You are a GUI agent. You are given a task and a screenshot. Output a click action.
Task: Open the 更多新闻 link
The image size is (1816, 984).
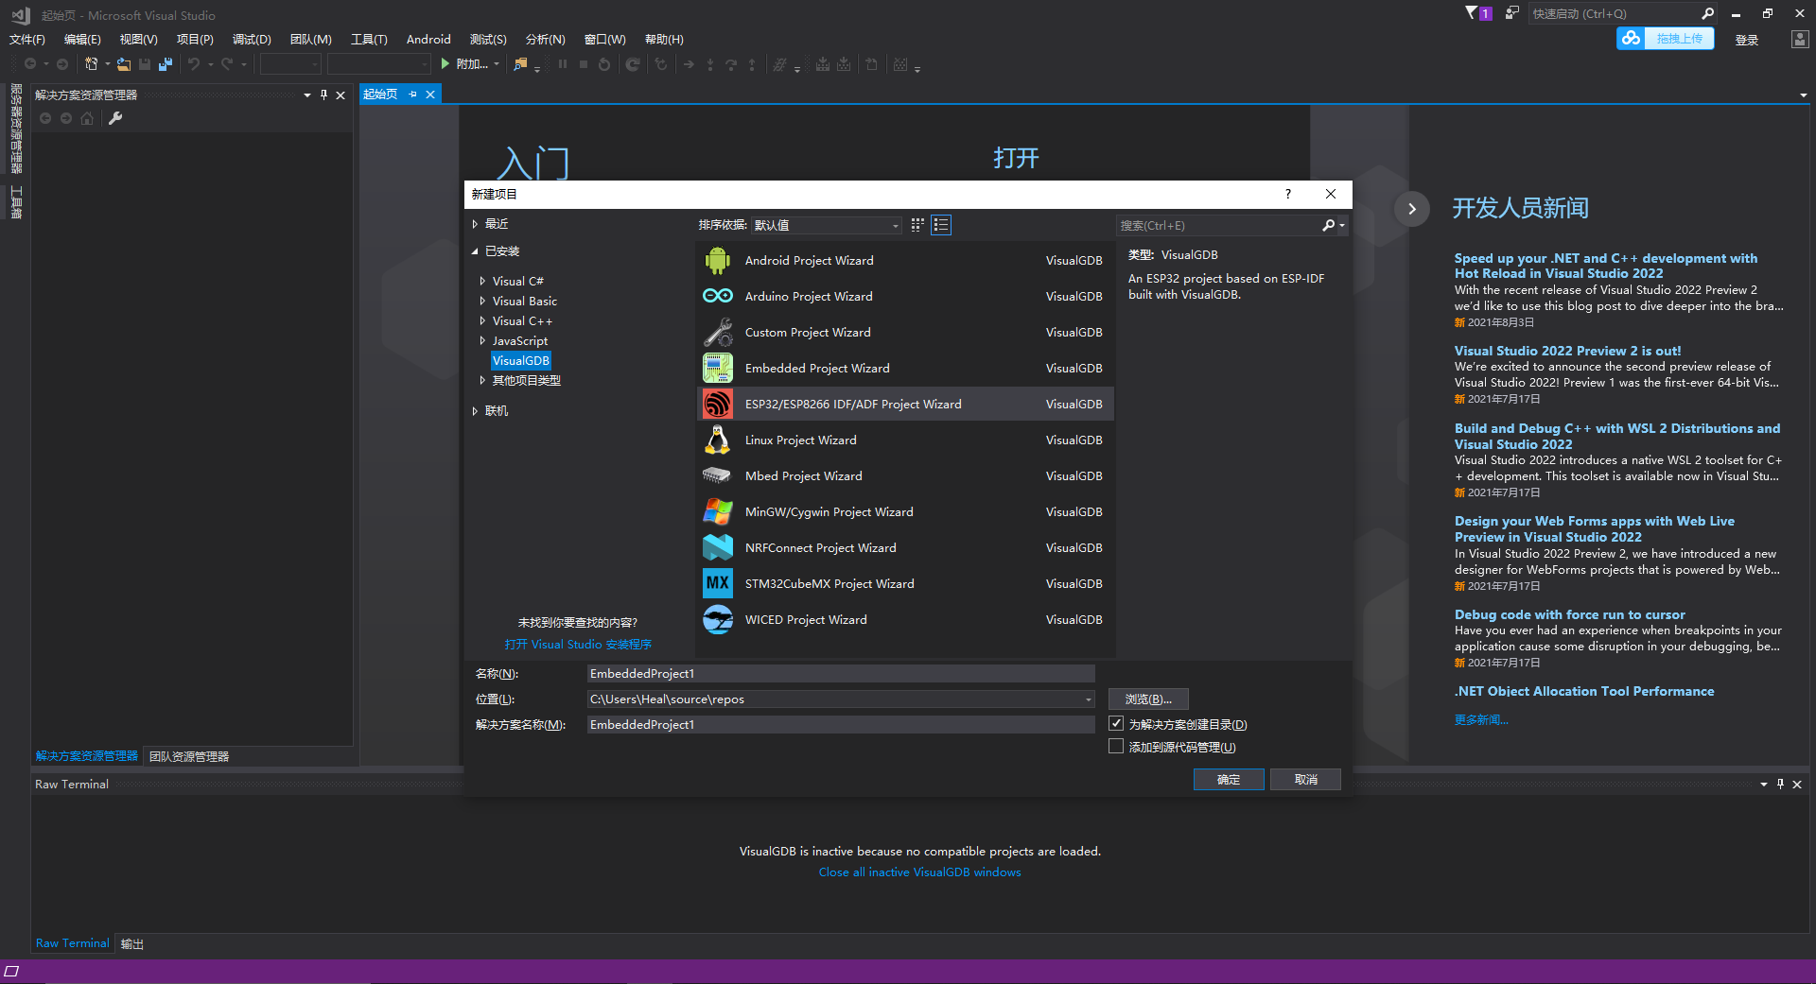(x=1481, y=719)
